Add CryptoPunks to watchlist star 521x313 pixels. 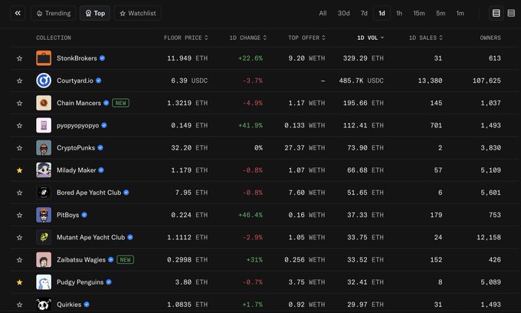click(20, 148)
